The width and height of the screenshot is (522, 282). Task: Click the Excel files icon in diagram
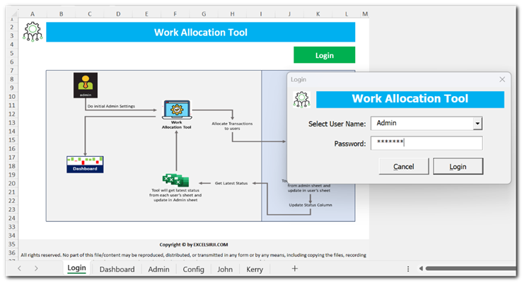[x=175, y=180]
